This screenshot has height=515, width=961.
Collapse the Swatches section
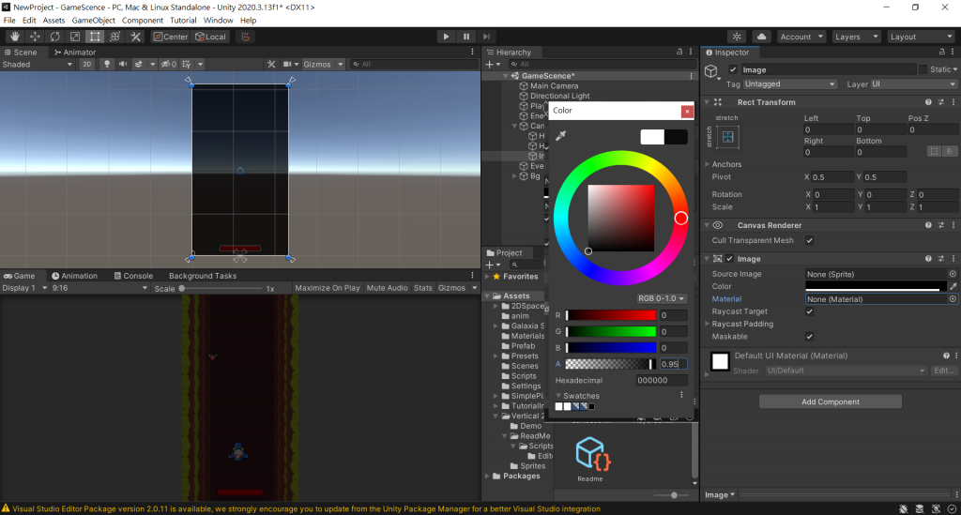(x=558, y=396)
